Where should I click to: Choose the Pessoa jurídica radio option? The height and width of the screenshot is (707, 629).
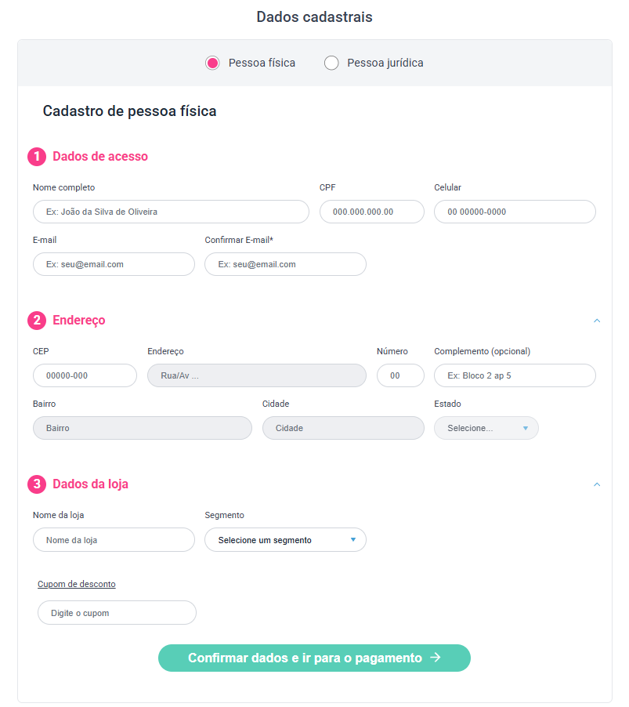331,63
